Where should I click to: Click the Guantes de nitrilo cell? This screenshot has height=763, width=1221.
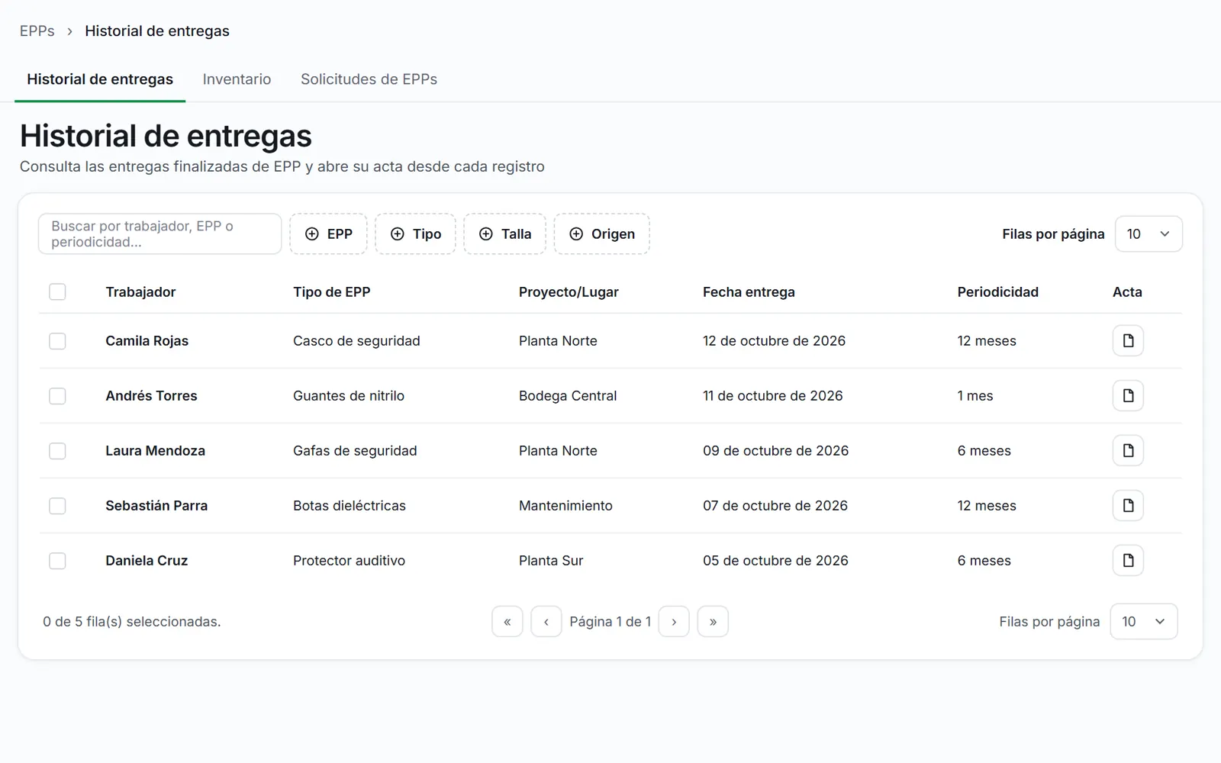coord(349,395)
